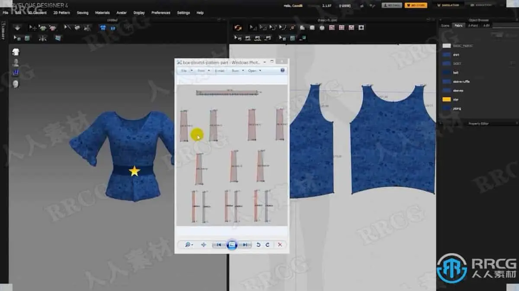Screen dimensions: 519x291
Task: Switch to the Fabric tab in Object Browser
Action: click(x=458, y=25)
